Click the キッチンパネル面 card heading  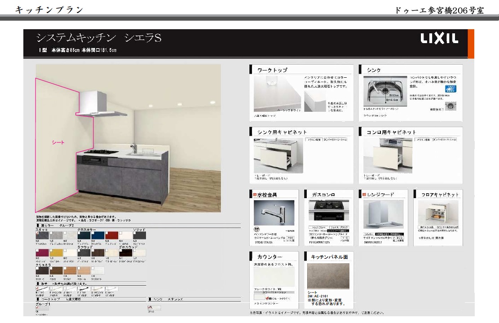click(x=329, y=257)
